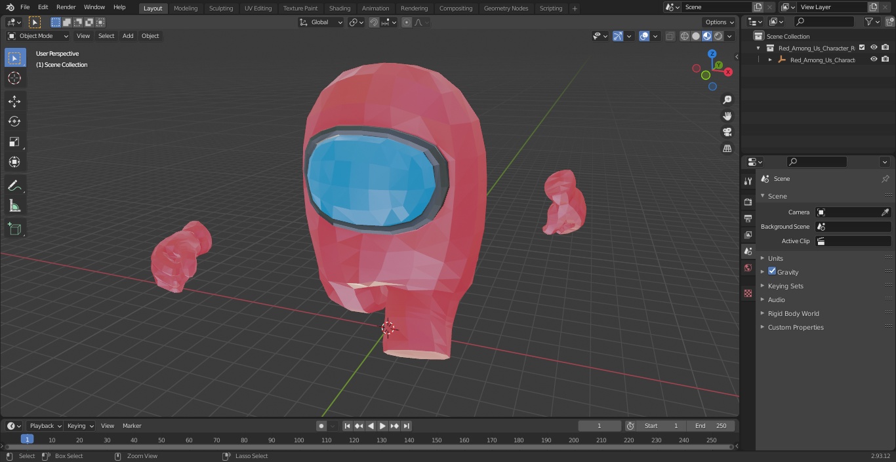Image resolution: width=896 pixels, height=462 pixels.
Task: Open the Tool properties tab
Action: (x=748, y=181)
